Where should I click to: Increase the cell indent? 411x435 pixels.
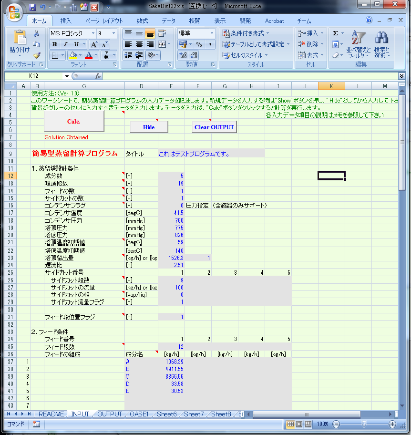pyautogui.click(x=139, y=55)
